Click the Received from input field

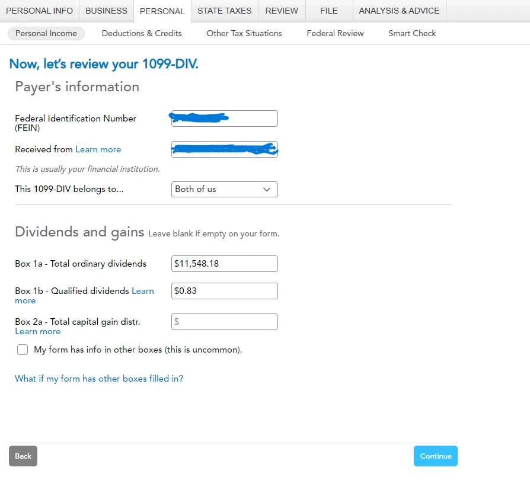tap(225, 149)
